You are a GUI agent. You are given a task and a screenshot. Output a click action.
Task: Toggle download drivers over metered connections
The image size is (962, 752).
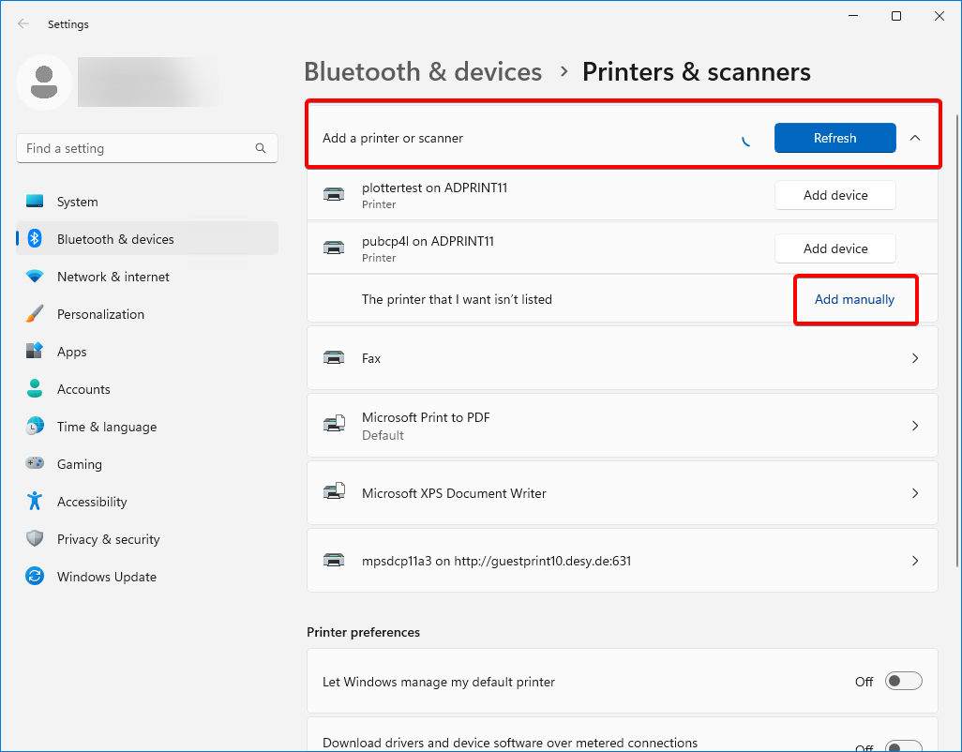click(x=904, y=746)
